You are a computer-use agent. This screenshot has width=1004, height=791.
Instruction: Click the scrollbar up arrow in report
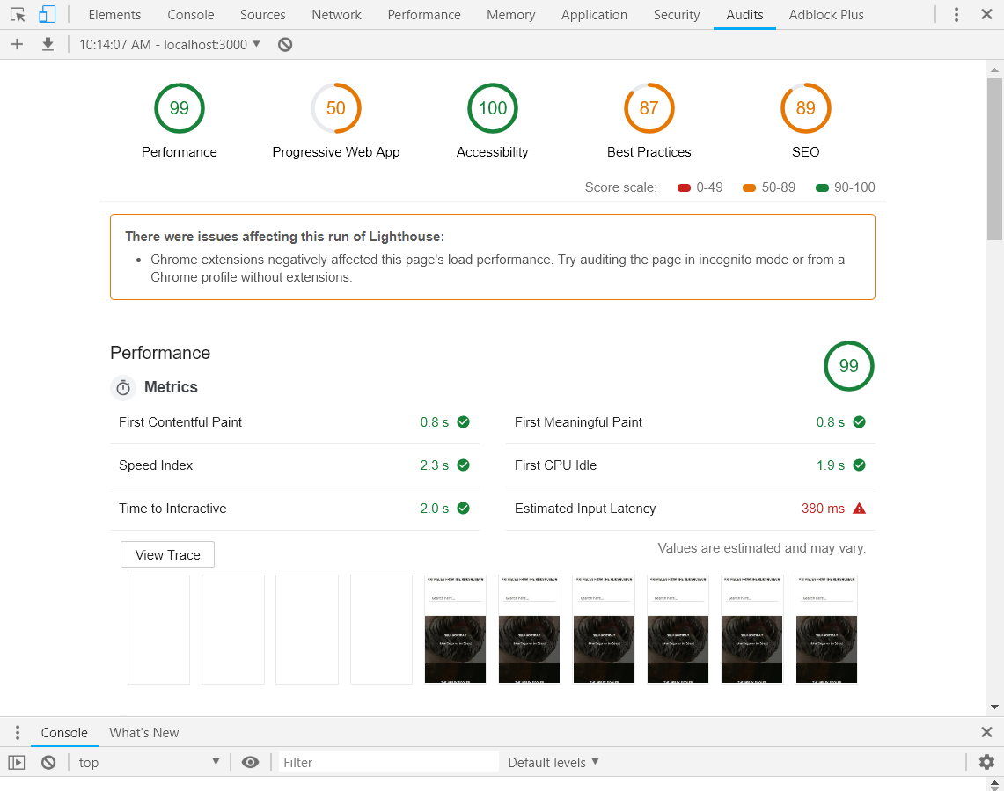pos(994,70)
